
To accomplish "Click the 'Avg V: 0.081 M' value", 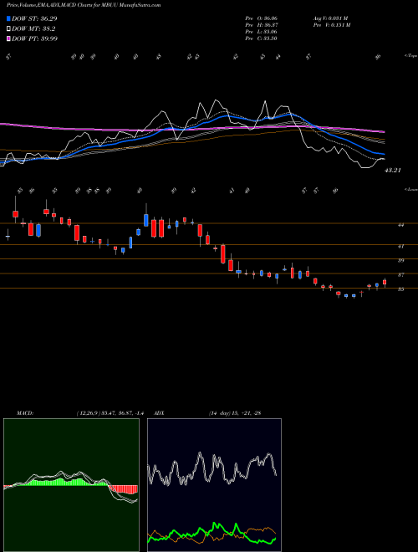I will point(331,18).
